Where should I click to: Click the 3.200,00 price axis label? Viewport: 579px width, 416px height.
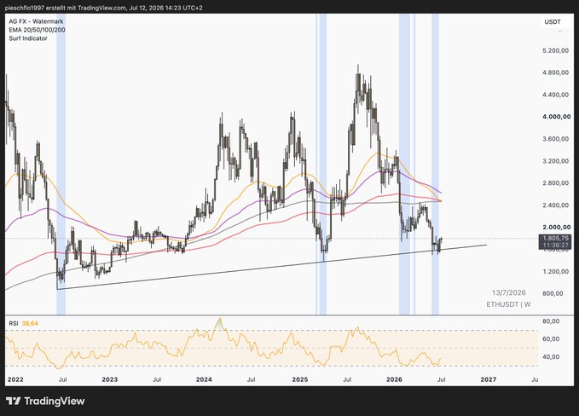pos(555,161)
